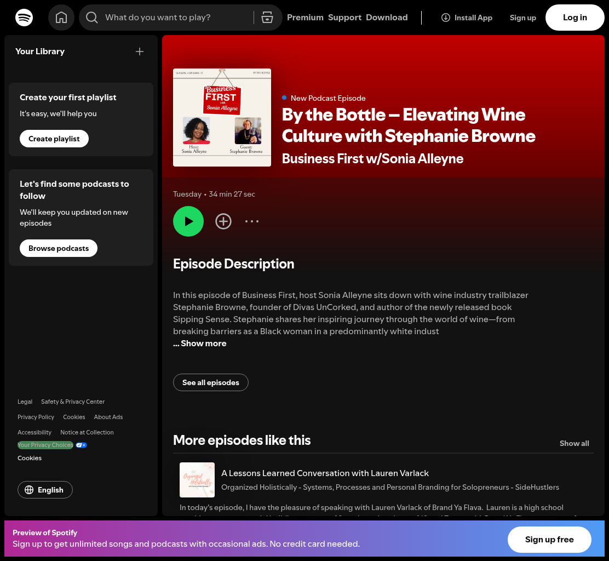Click 'Organized Holistically - Systems, Processes' show name
This screenshot has height=561, width=609.
(x=390, y=487)
